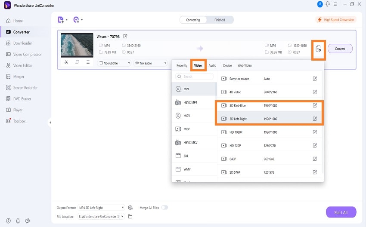Trim video with scissors icon

pyautogui.click(x=66, y=62)
